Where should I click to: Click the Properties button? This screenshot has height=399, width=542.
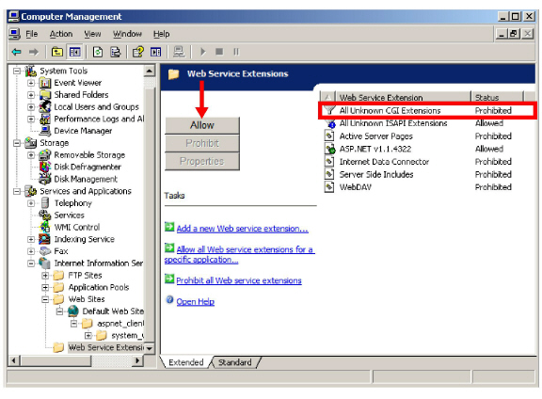pos(202,161)
